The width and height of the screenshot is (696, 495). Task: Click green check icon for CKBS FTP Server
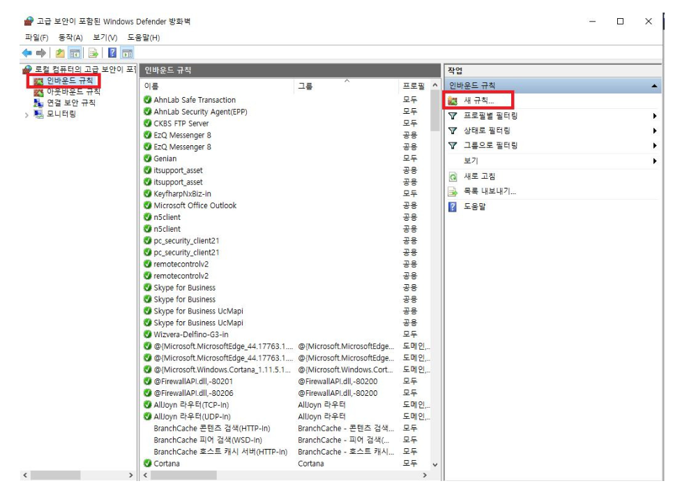pyautogui.click(x=148, y=123)
